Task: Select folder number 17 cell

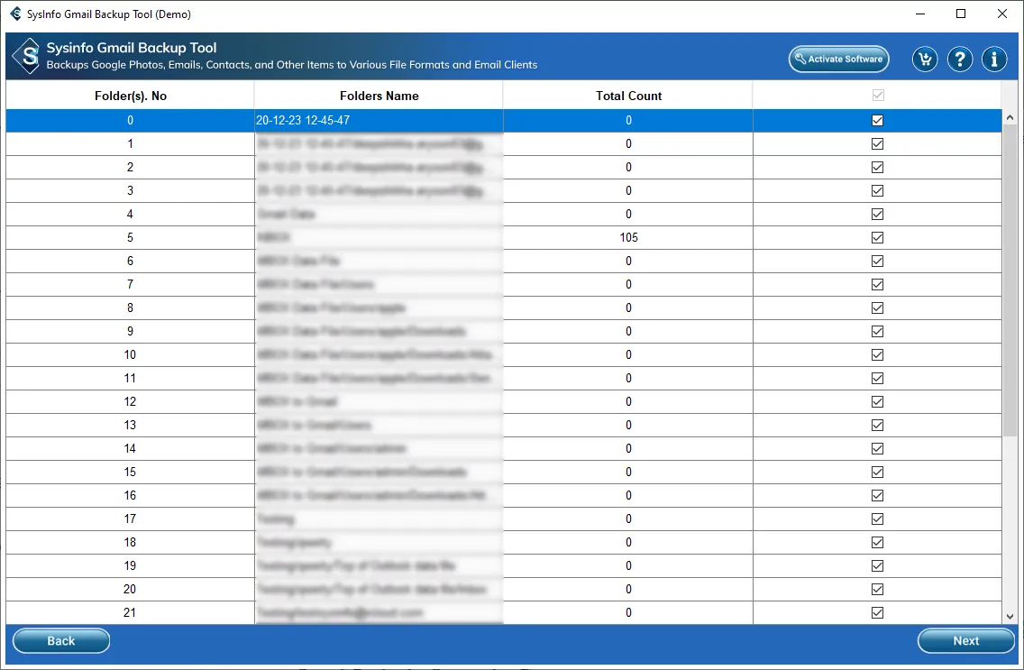Action: 130,519
